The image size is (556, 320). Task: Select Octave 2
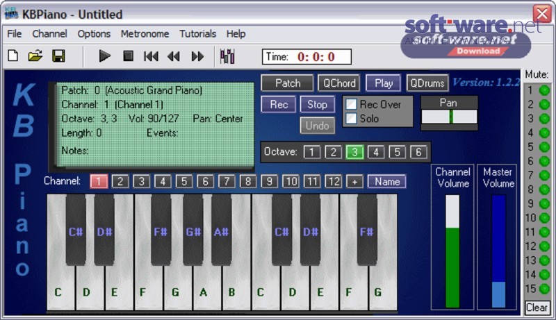(334, 152)
